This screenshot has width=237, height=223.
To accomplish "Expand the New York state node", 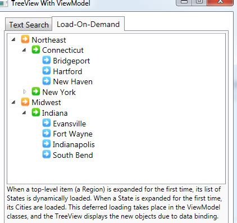I will (25, 92).
